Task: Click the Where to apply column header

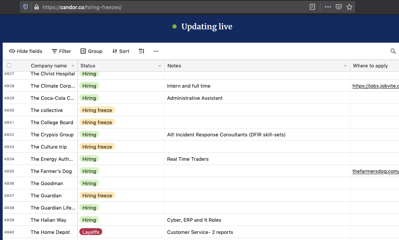Action: tap(374, 66)
